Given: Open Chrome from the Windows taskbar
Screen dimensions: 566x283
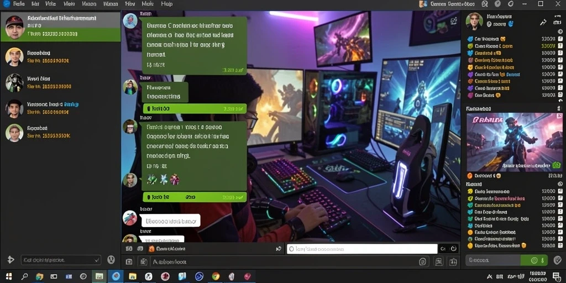Looking at the screenshot, I should click(216, 276).
